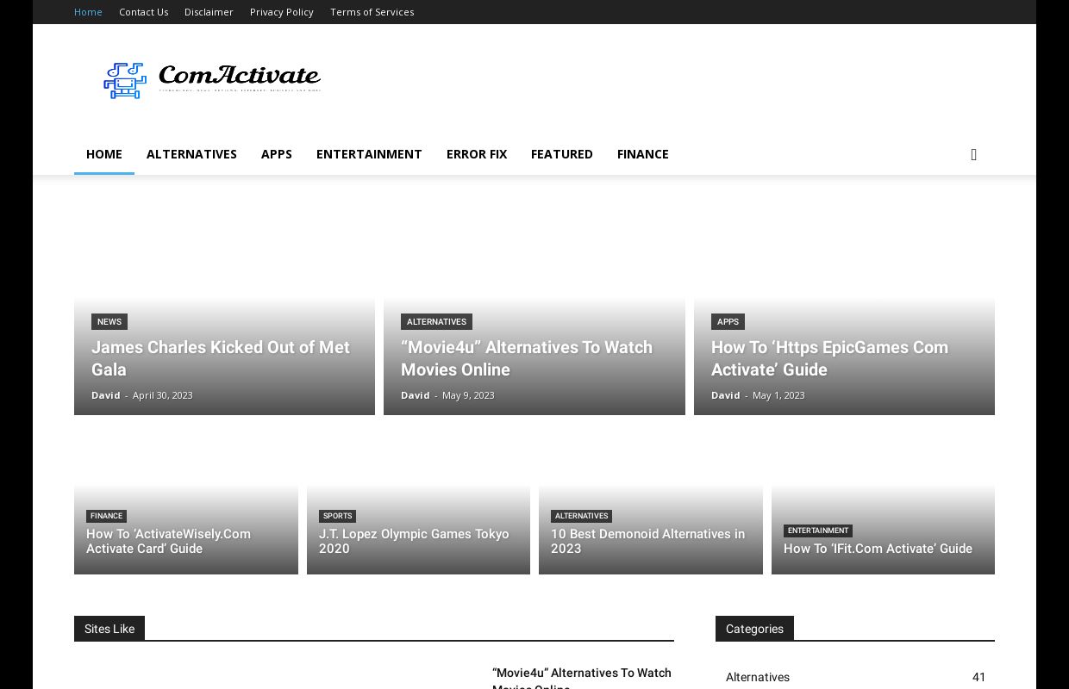
Task: Select ENTERTAINMENT menu item
Action: [x=369, y=154]
